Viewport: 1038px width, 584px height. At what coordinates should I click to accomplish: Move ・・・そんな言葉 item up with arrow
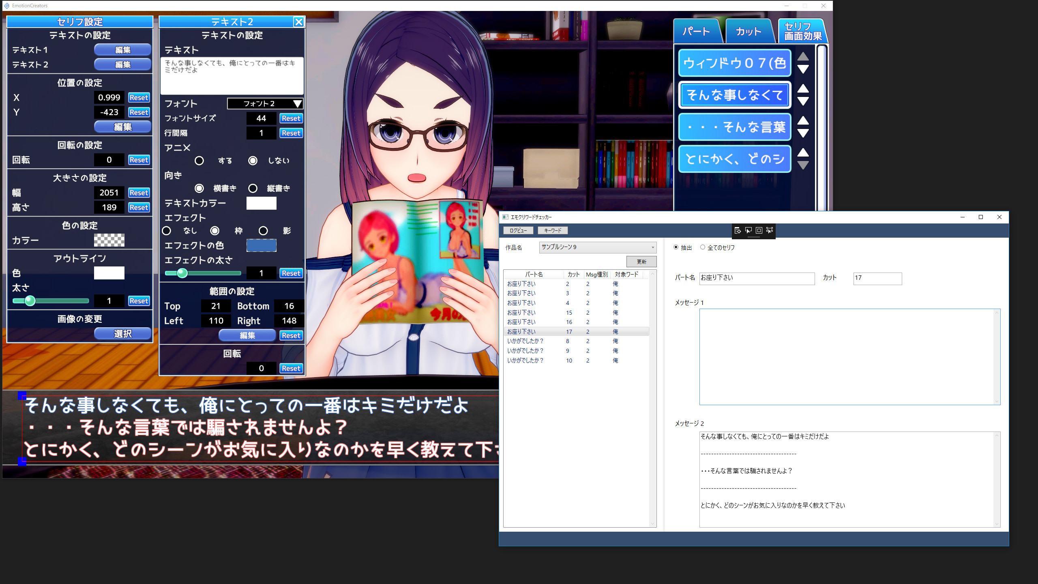(x=803, y=120)
